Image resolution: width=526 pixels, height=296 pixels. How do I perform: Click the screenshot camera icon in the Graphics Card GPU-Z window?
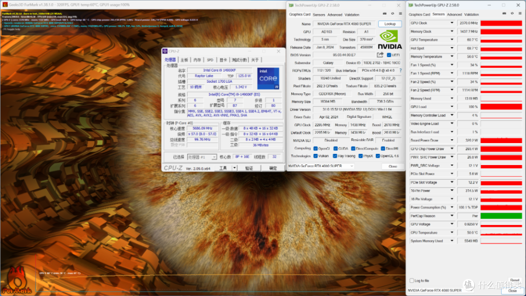pos(384,14)
